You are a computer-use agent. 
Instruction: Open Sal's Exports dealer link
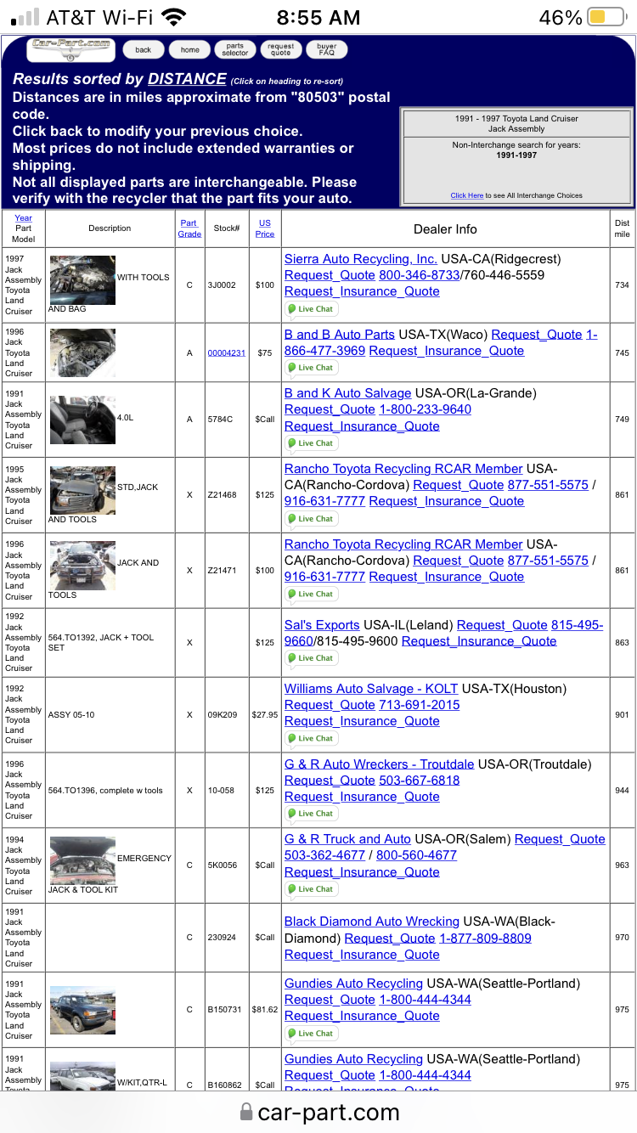[322, 625]
